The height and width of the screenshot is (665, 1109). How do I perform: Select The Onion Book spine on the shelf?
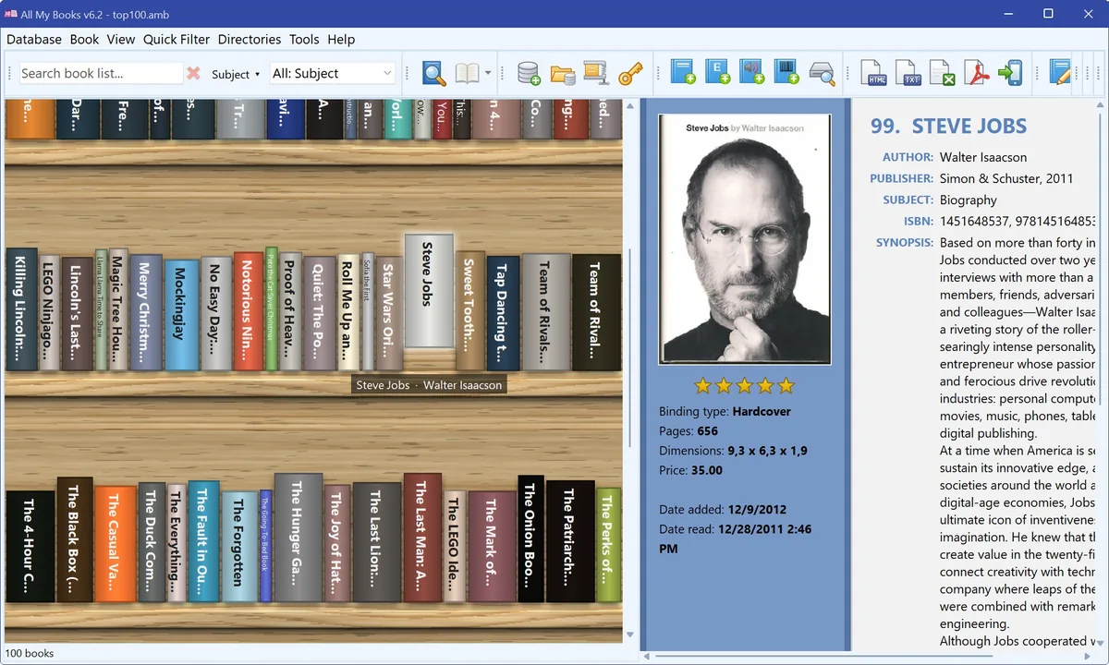[x=530, y=538]
